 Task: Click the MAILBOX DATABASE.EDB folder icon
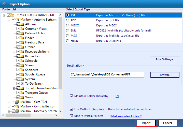pyautogui.click(x=12, y=15)
